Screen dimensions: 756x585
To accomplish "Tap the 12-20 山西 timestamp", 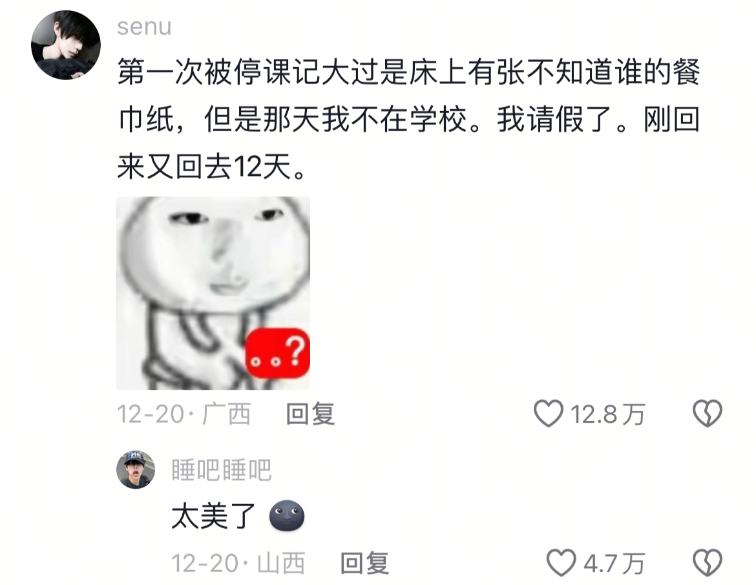I will pyautogui.click(x=238, y=563).
